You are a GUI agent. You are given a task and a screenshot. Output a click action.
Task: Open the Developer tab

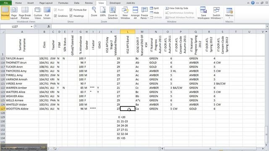[x=115, y=3]
